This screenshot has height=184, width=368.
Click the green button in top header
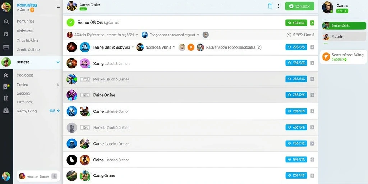pos(299,6)
